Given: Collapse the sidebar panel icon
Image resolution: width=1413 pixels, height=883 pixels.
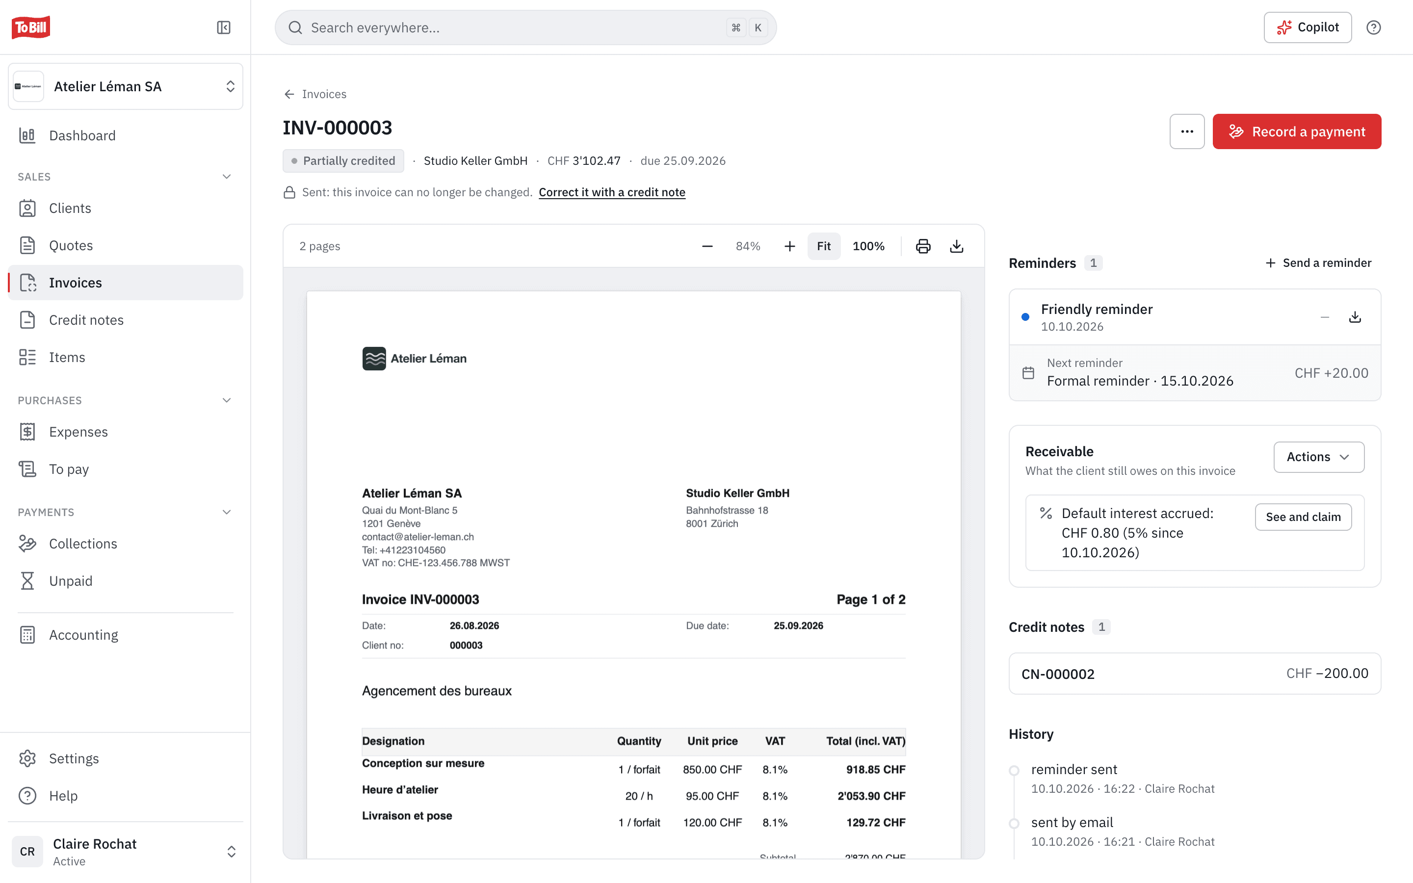Looking at the screenshot, I should pos(224,27).
